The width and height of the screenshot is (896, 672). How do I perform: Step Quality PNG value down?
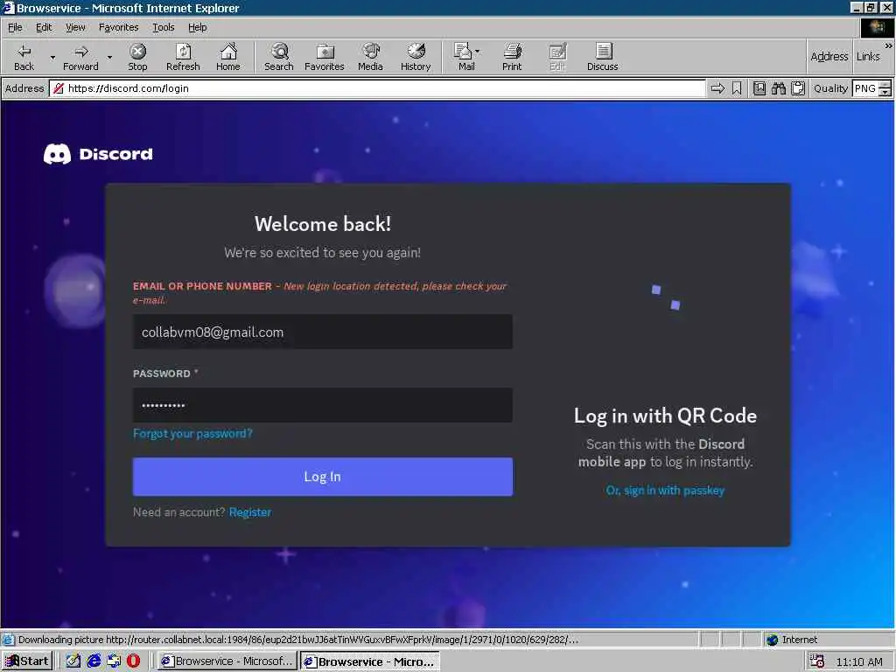(885, 93)
